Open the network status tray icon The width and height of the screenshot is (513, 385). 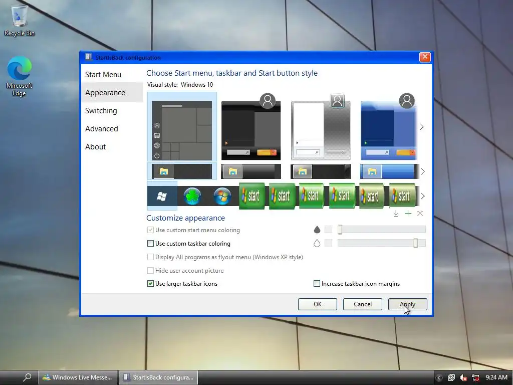point(475,378)
